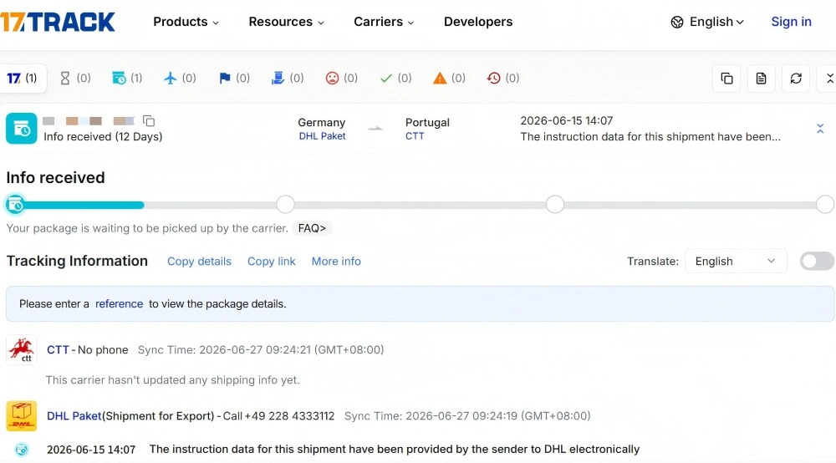Select the latest event summary text in package row
The height and width of the screenshot is (463, 836).
[x=650, y=137]
